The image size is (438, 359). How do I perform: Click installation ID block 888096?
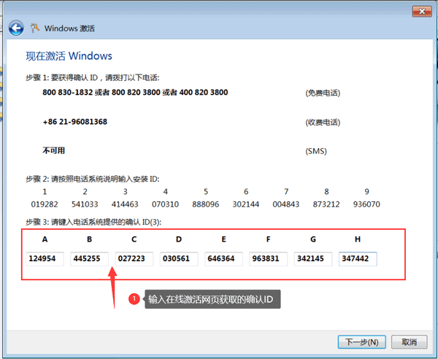206,204
